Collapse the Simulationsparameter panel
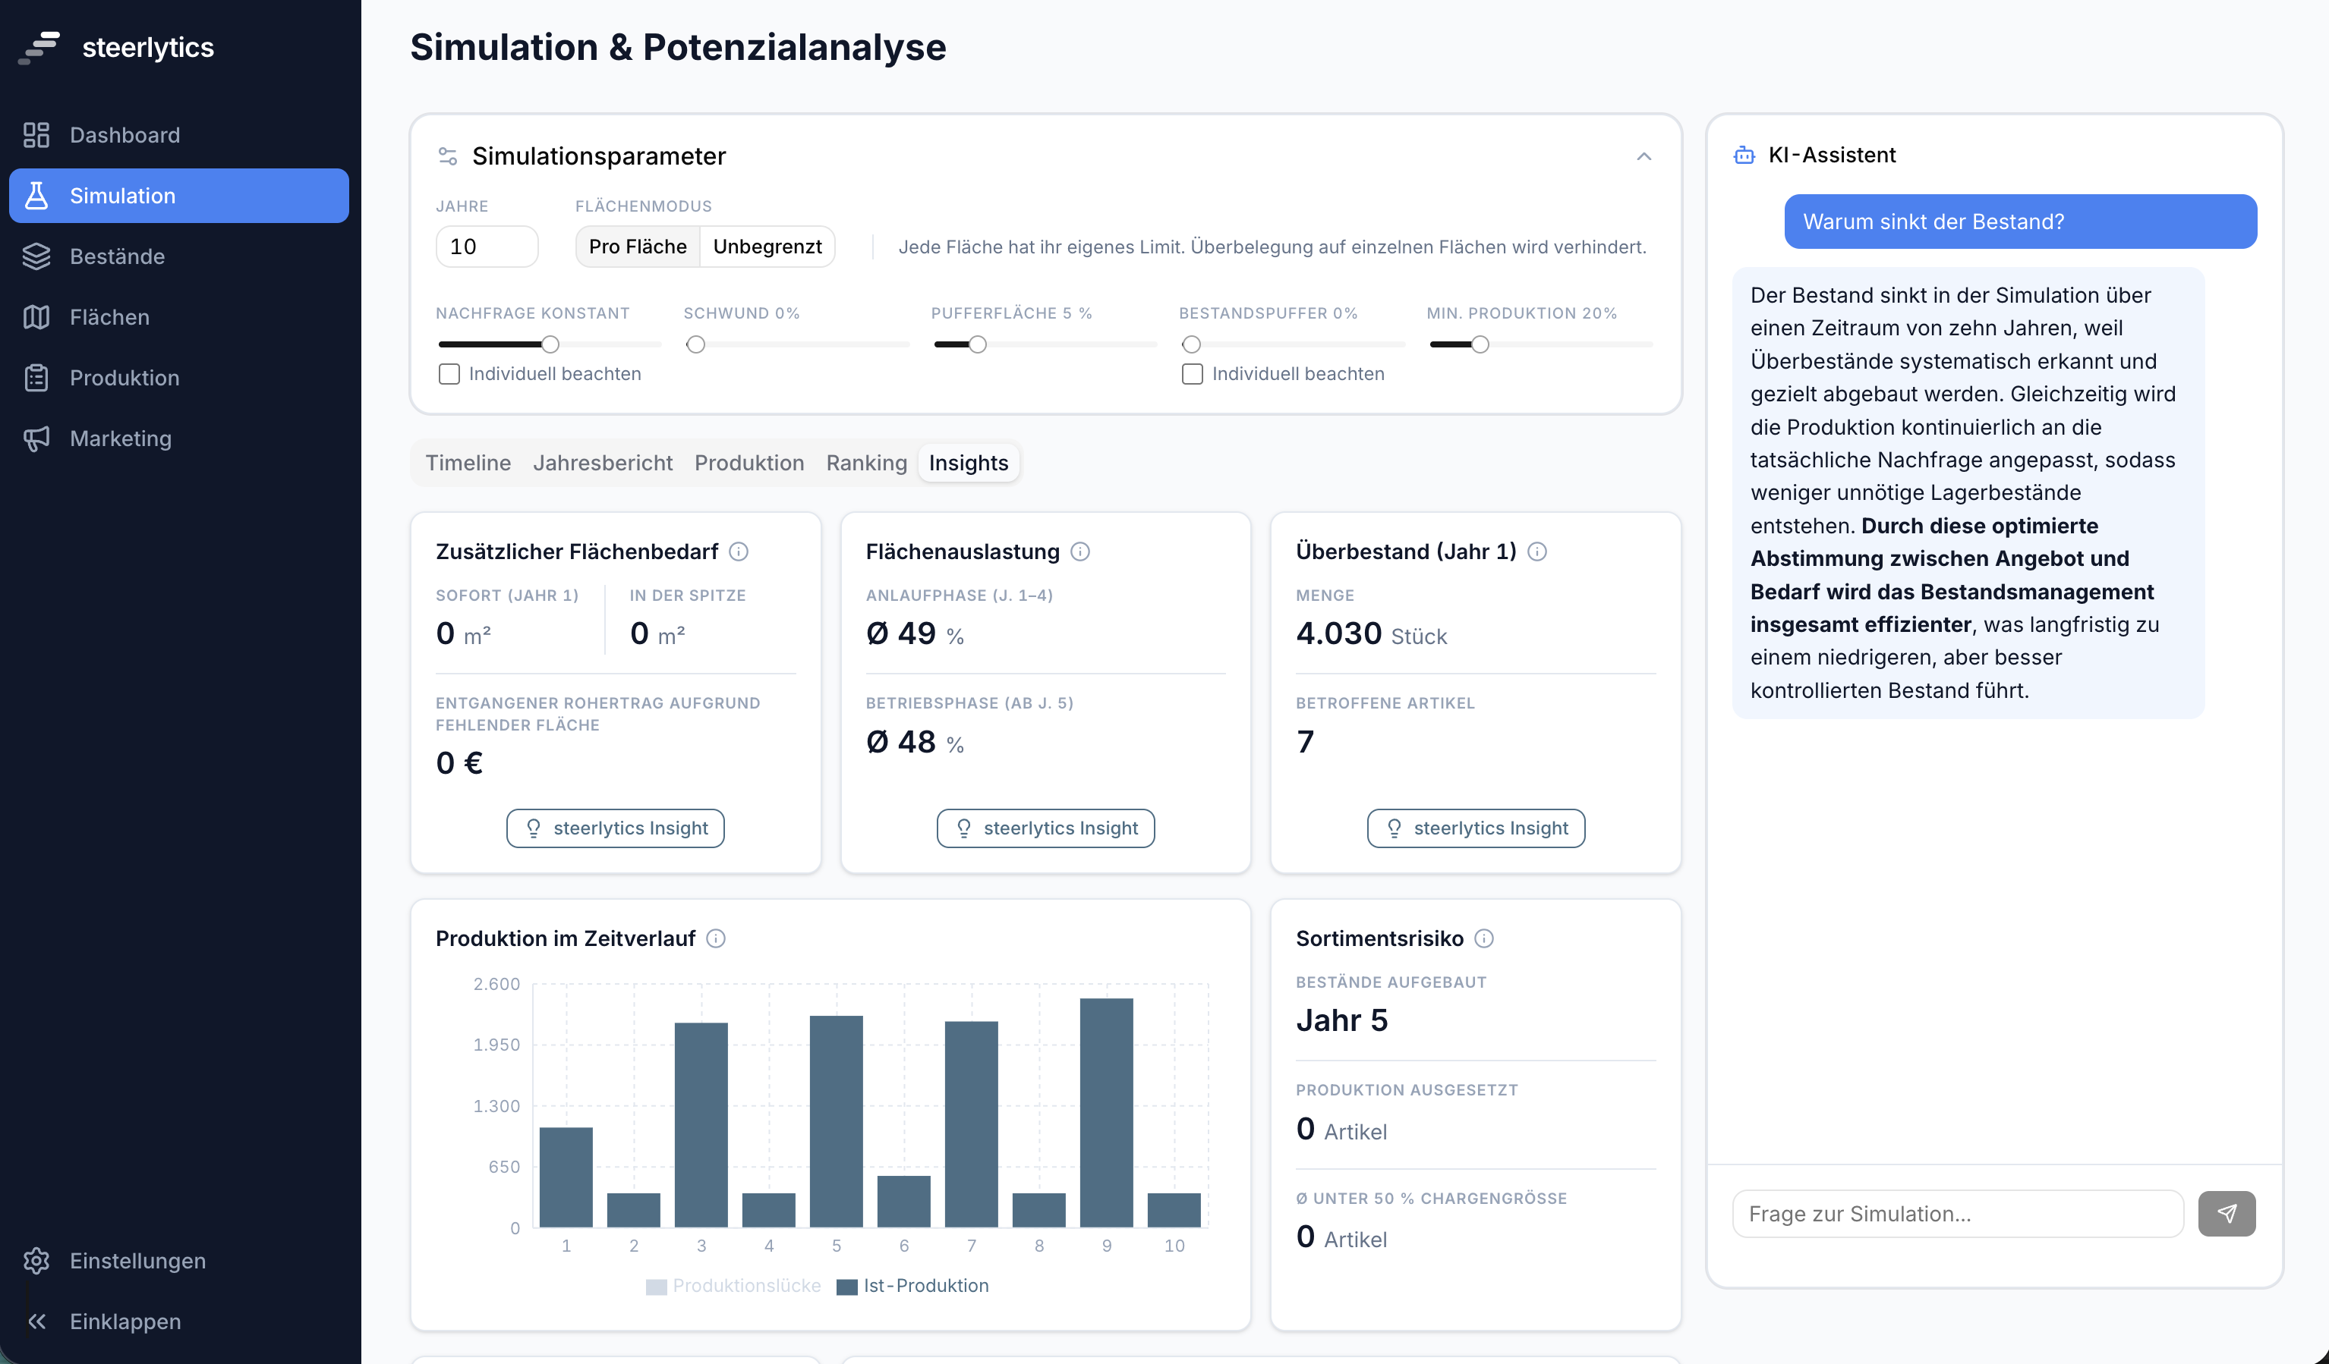 1644,156
